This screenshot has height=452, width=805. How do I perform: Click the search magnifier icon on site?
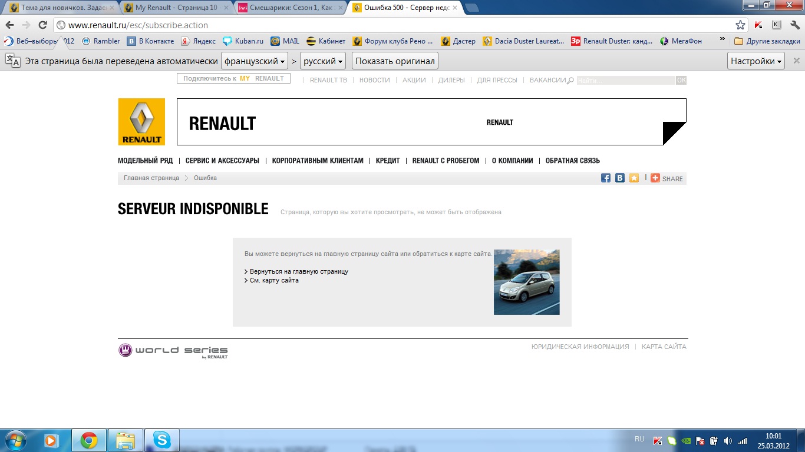(570, 81)
